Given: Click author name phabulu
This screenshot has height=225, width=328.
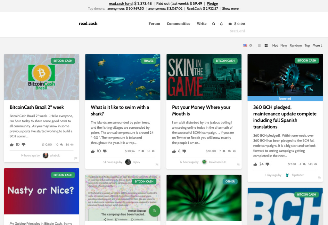Looking at the screenshot, I should [x=55, y=155].
